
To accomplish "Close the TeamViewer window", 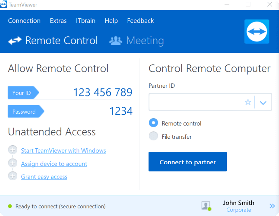I will coord(270,4).
